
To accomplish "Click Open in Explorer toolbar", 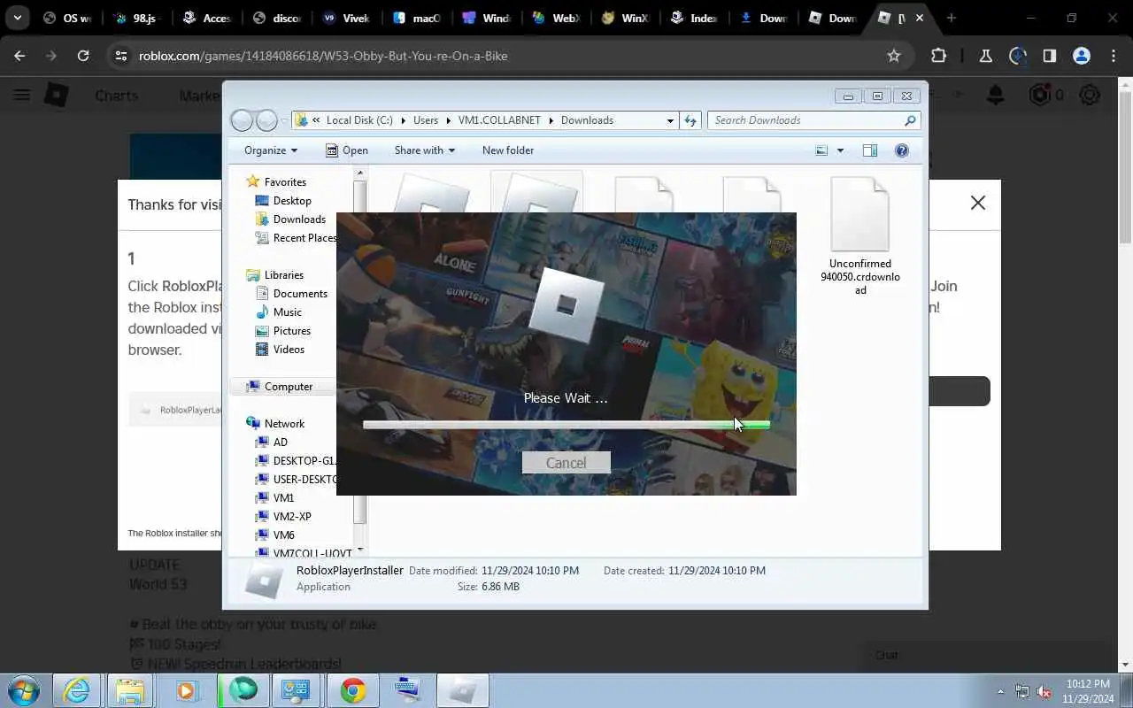I will 347,150.
